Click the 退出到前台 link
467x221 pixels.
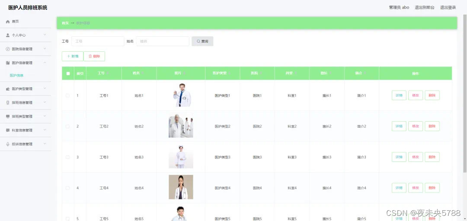pos(425,7)
